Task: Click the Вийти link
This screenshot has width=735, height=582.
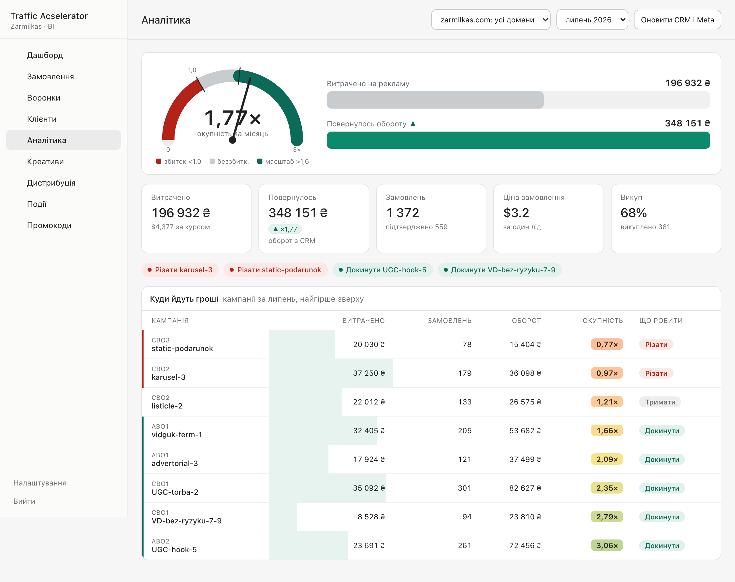Action: point(24,501)
